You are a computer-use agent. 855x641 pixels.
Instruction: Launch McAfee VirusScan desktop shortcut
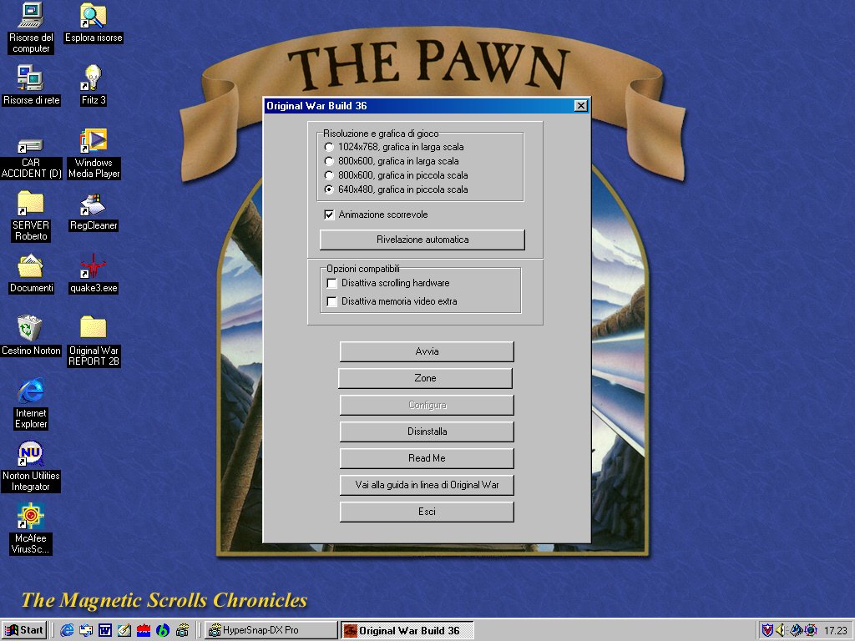coord(31,528)
